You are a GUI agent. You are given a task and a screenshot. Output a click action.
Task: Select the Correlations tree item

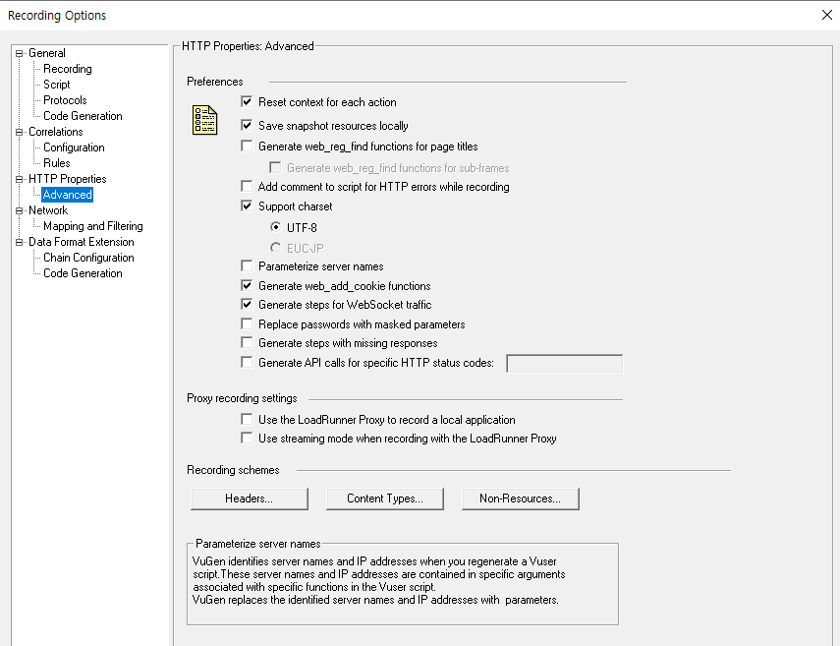56,132
